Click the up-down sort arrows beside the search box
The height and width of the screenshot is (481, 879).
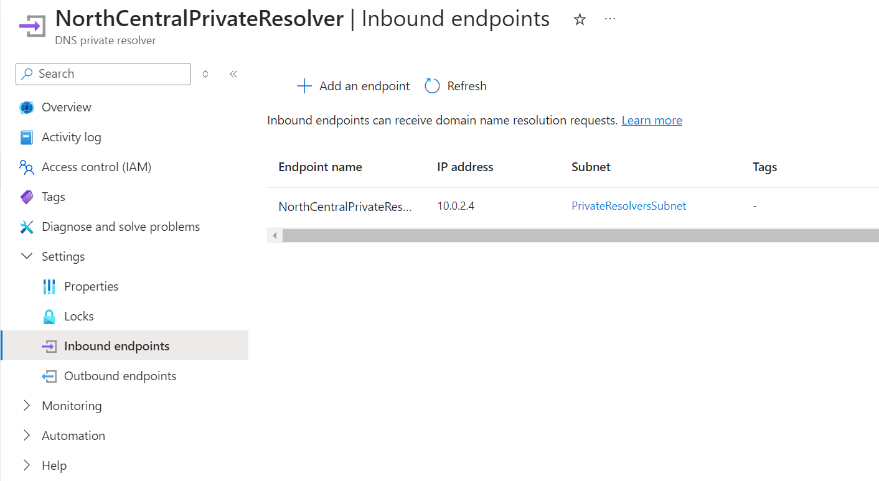pyautogui.click(x=205, y=74)
